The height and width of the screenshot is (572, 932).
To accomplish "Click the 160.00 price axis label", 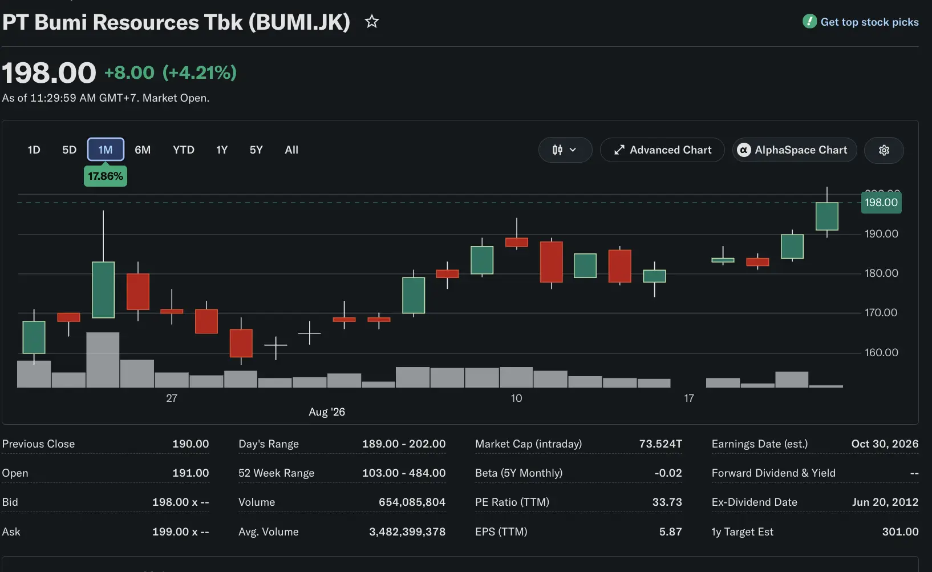I will coord(881,352).
